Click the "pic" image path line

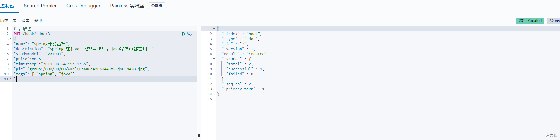81,69
